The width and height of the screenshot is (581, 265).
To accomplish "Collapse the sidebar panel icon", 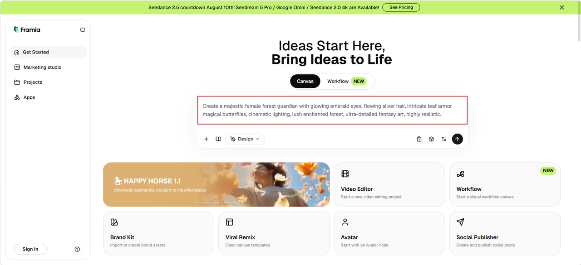I will pos(83,30).
